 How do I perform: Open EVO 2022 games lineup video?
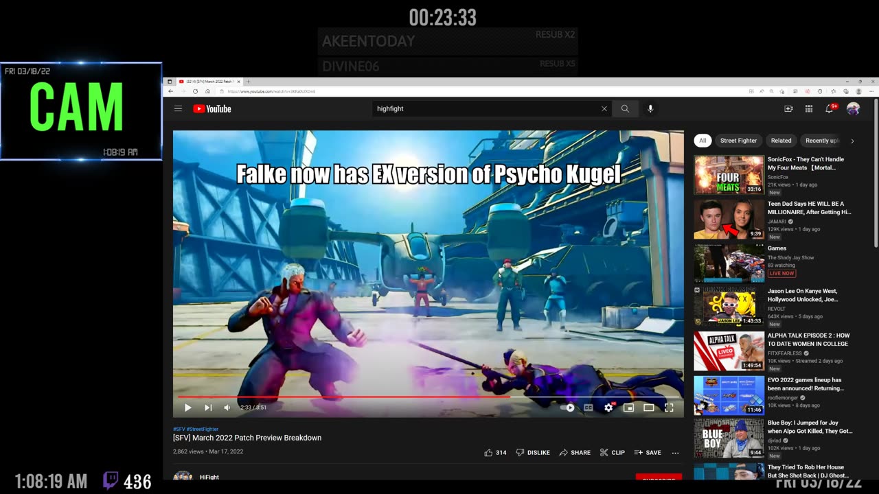tap(804, 384)
